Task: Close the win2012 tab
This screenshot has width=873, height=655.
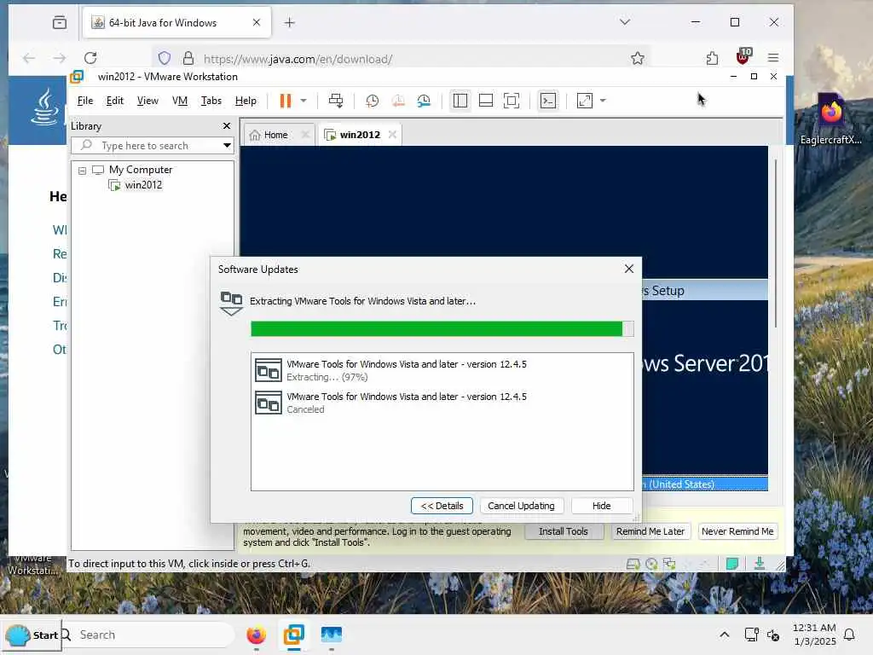Action: (x=392, y=135)
